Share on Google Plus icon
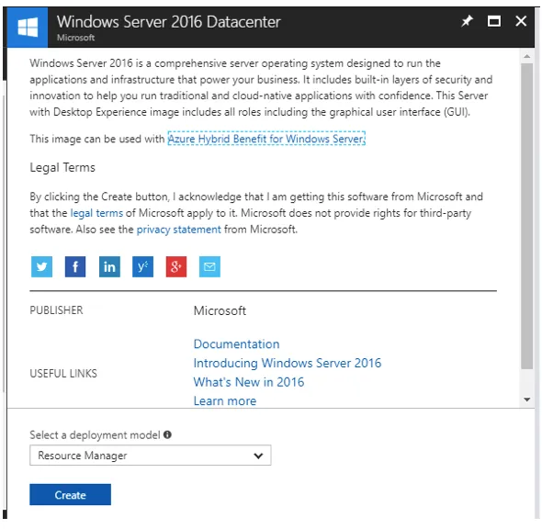The image size is (542, 529). [176, 266]
